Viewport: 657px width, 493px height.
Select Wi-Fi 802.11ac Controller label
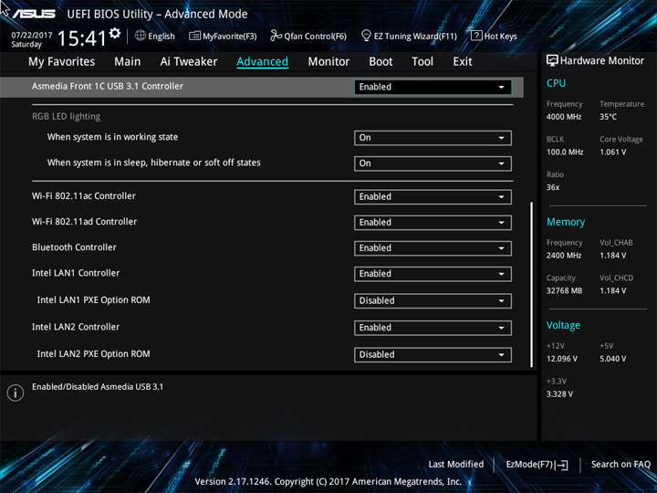pyautogui.click(x=84, y=196)
